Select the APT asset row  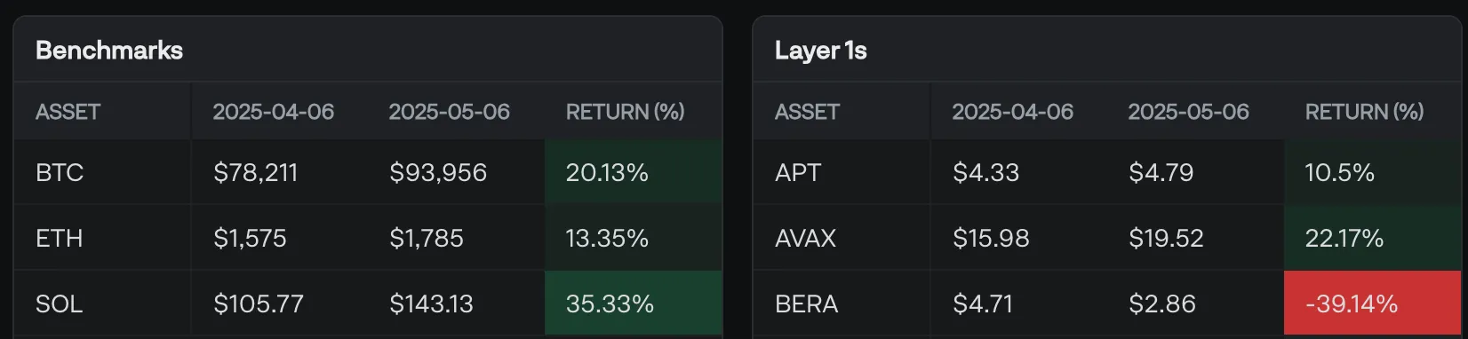click(x=1107, y=172)
